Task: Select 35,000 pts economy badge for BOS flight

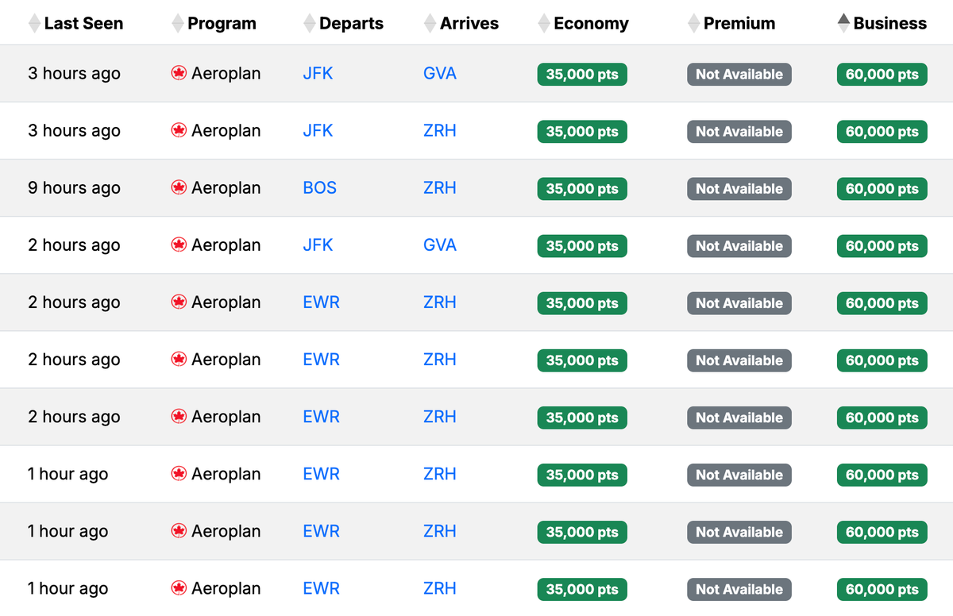Action: point(582,189)
